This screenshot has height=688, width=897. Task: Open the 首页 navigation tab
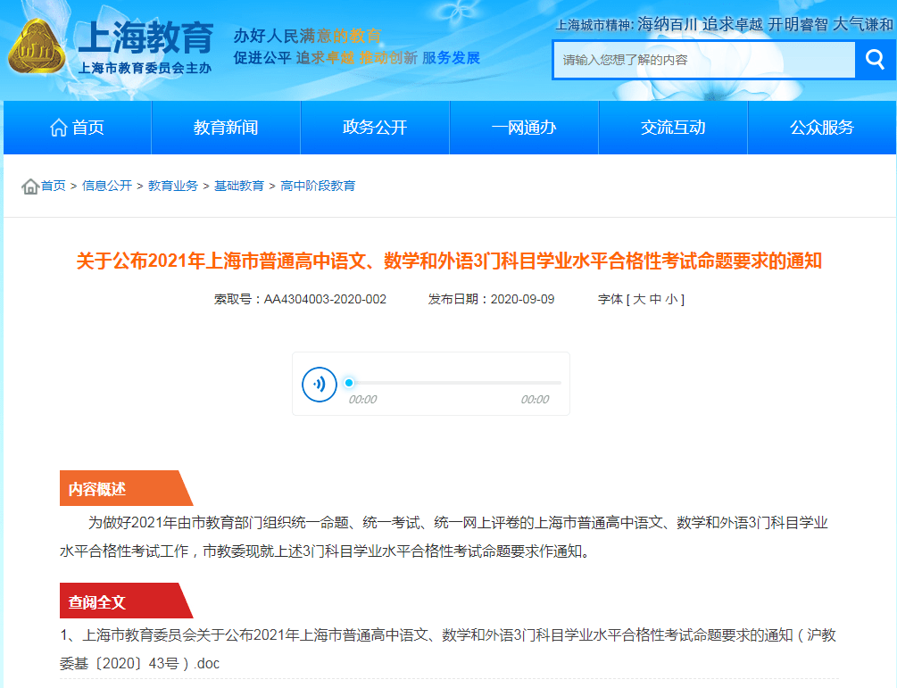point(78,128)
